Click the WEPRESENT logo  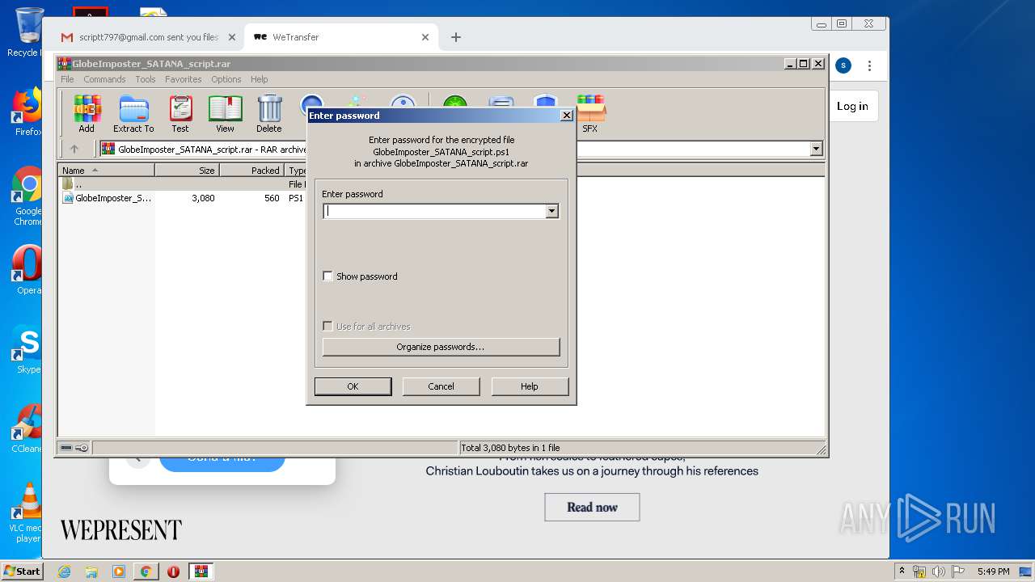click(x=120, y=530)
